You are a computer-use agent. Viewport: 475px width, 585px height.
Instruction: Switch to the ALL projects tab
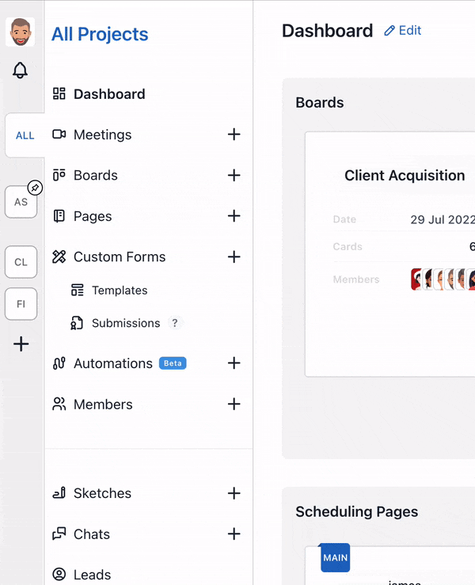click(25, 135)
